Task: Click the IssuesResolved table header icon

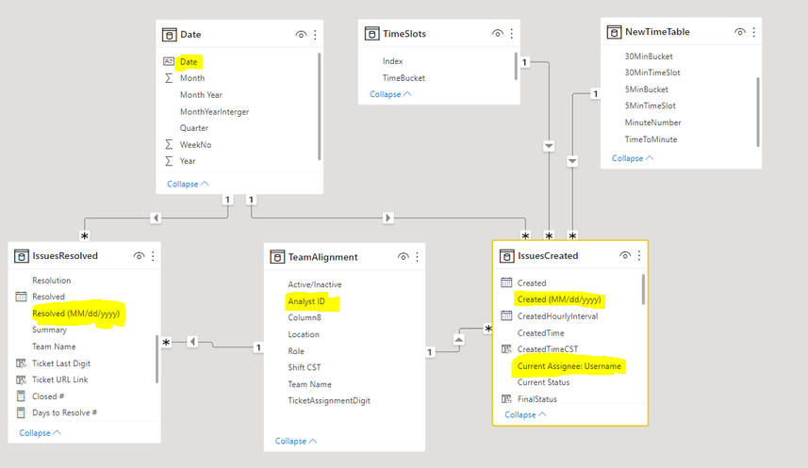Action: (21, 256)
